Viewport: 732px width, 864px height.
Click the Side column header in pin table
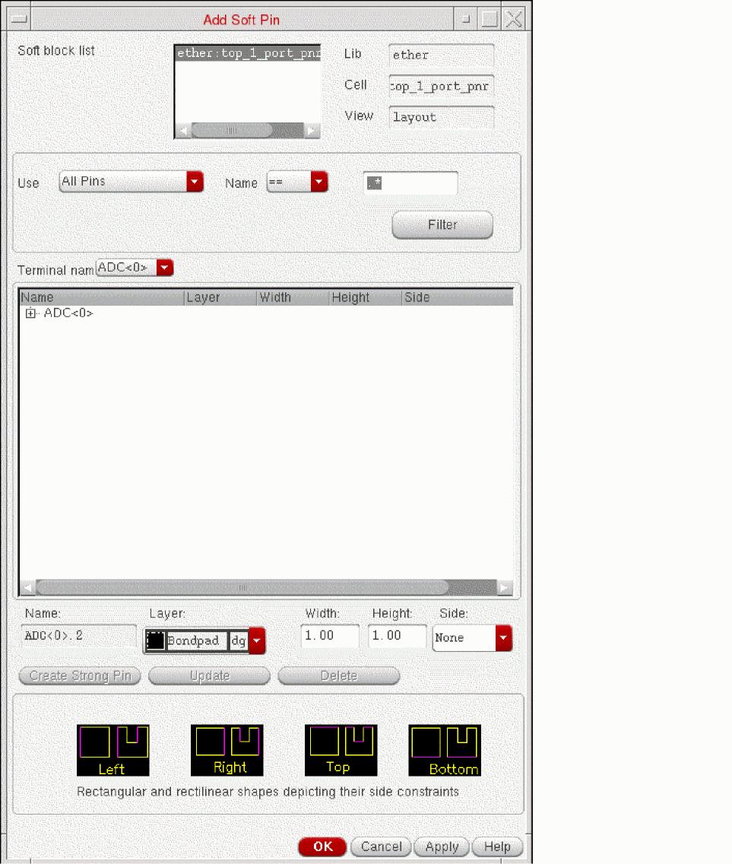458,297
